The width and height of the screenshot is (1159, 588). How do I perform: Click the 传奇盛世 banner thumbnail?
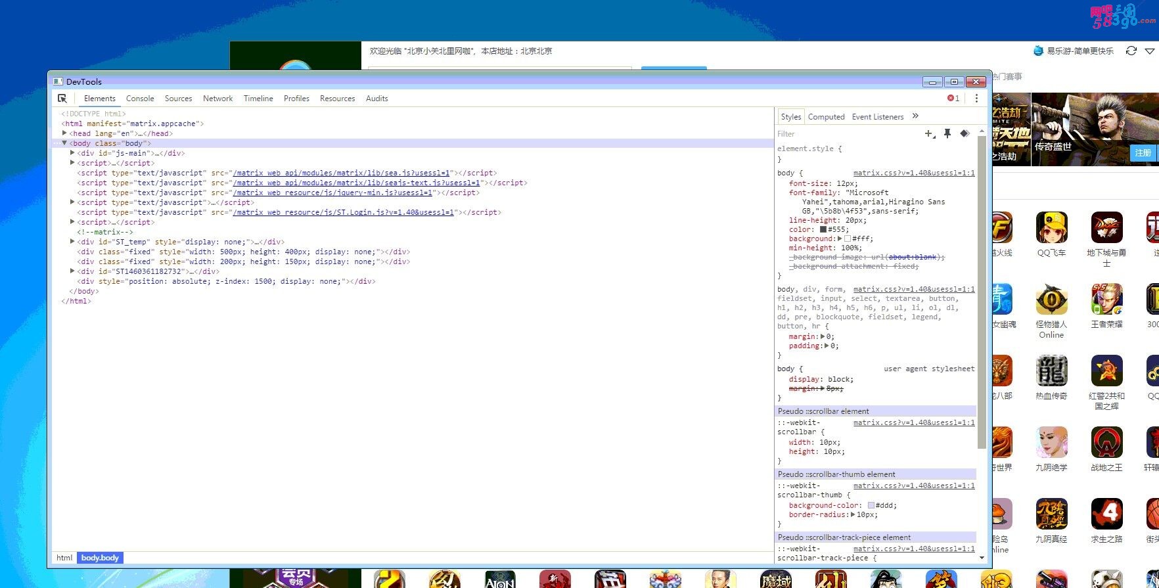tap(1095, 129)
